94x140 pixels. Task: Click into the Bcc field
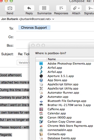[23, 45]
